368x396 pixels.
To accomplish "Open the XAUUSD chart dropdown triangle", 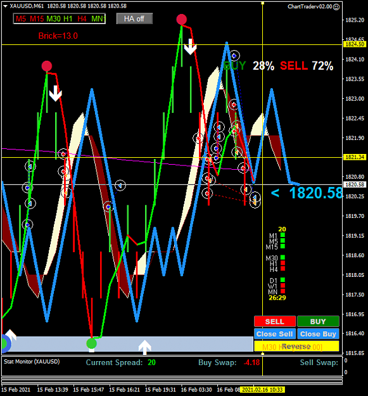I will click(5, 6).
